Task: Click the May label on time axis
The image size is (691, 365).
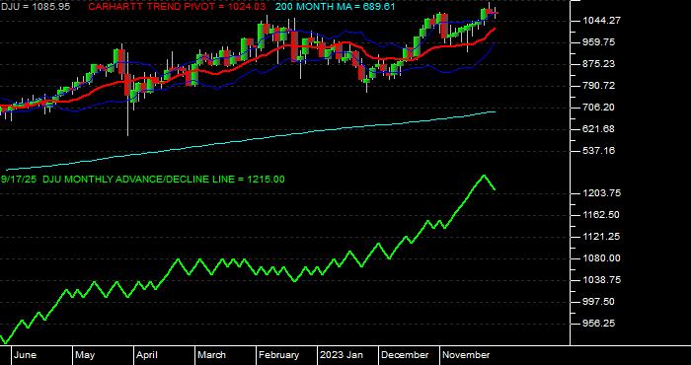Action: (x=85, y=355)
